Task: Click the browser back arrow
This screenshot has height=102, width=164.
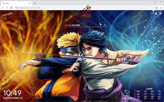Action: 3,8
